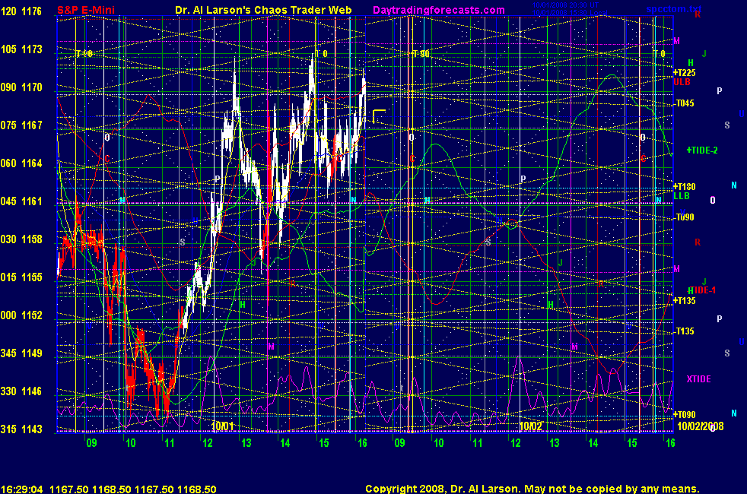This screenshot has height=494, width=747.
Task: Select the Dr. Al Larson's Chaos Trader Web heading
Action: tap(263, 10)
